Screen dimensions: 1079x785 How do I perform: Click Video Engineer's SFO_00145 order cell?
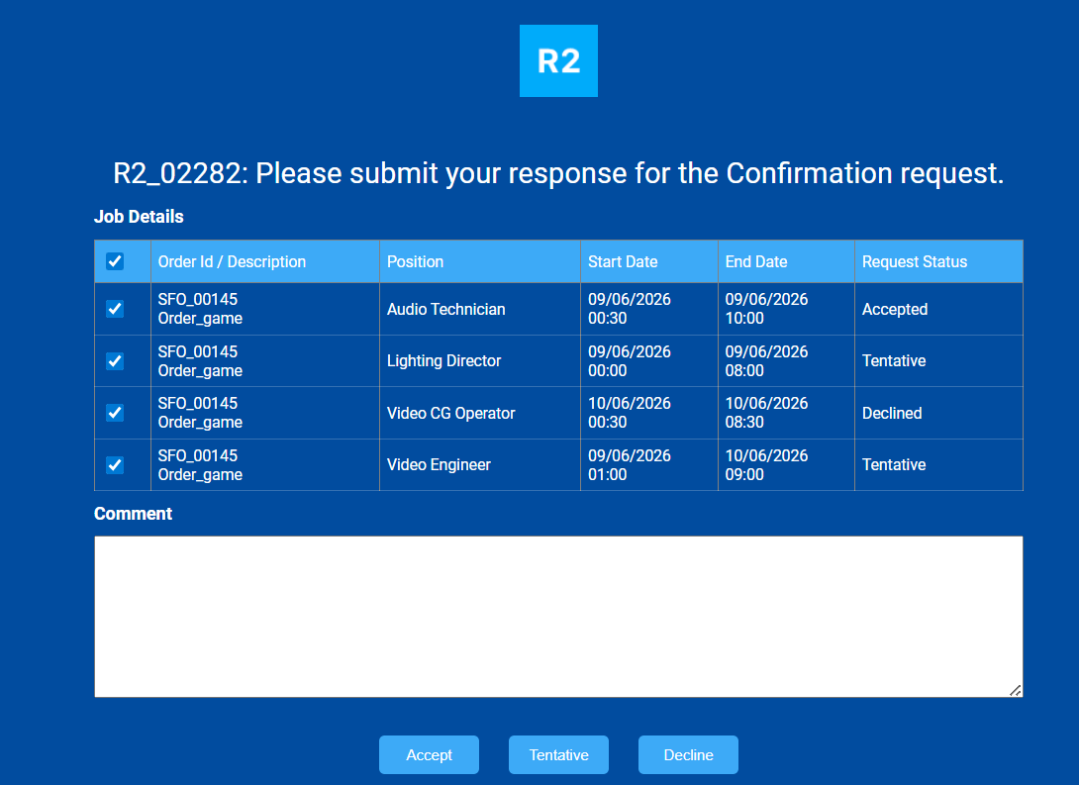pos(265,465)
